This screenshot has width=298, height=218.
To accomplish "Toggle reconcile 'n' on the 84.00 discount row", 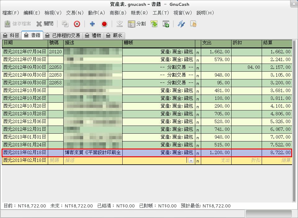I will tap(198, 68).
